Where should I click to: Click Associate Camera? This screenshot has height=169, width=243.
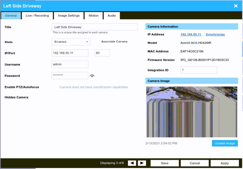(x=114, y=42)
